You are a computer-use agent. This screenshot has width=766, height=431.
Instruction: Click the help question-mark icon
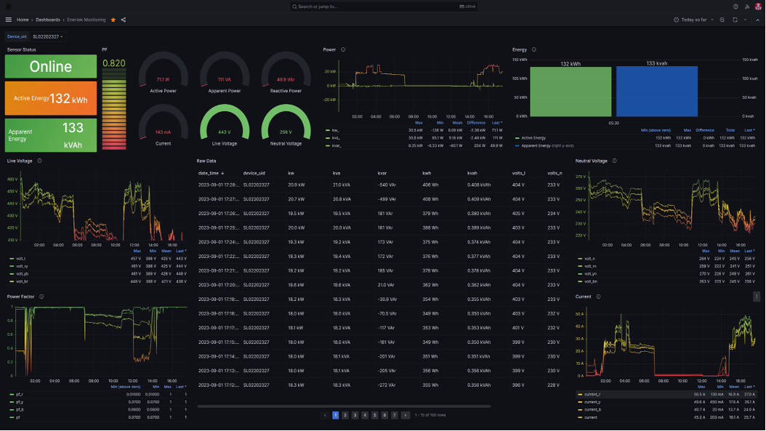[x=735, y=6]
